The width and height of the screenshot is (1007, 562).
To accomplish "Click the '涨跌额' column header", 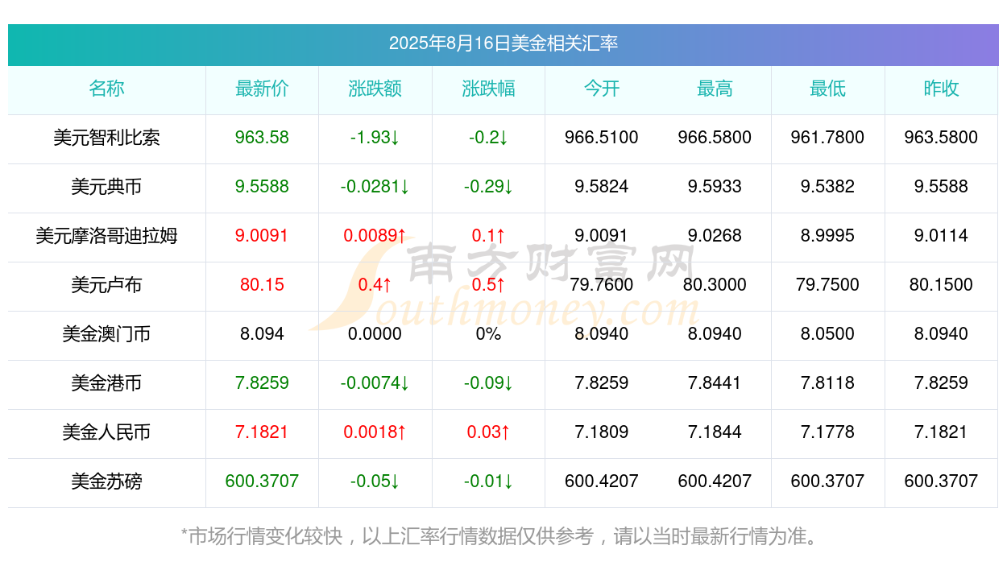I will pos(375,89).
